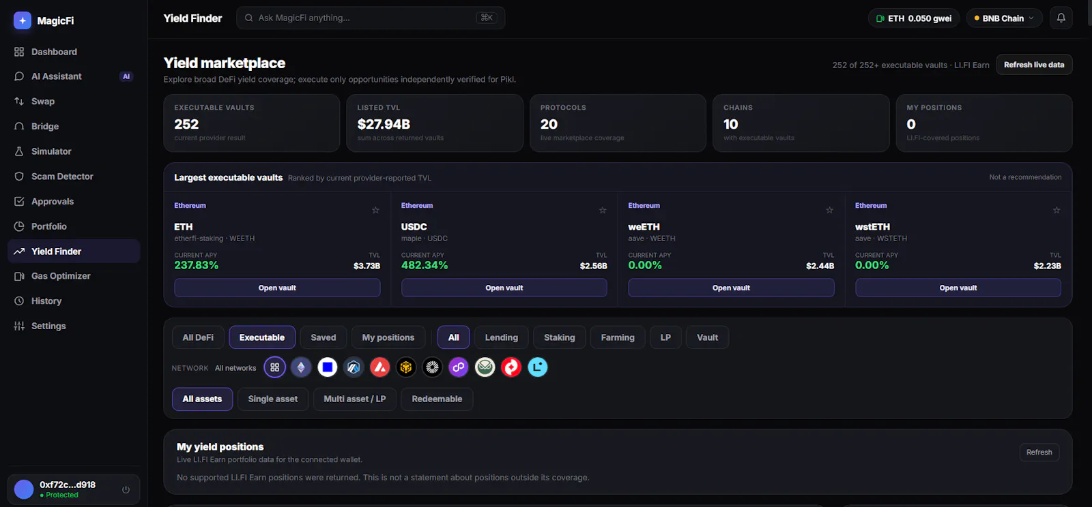The height and width of the screenshot is (507, 1092).
Task: Click the MagicFi logo icon
Action: point(23,20)
